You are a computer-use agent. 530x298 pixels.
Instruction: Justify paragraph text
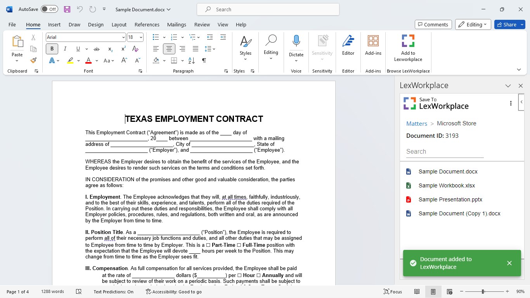tap(196, 49)
